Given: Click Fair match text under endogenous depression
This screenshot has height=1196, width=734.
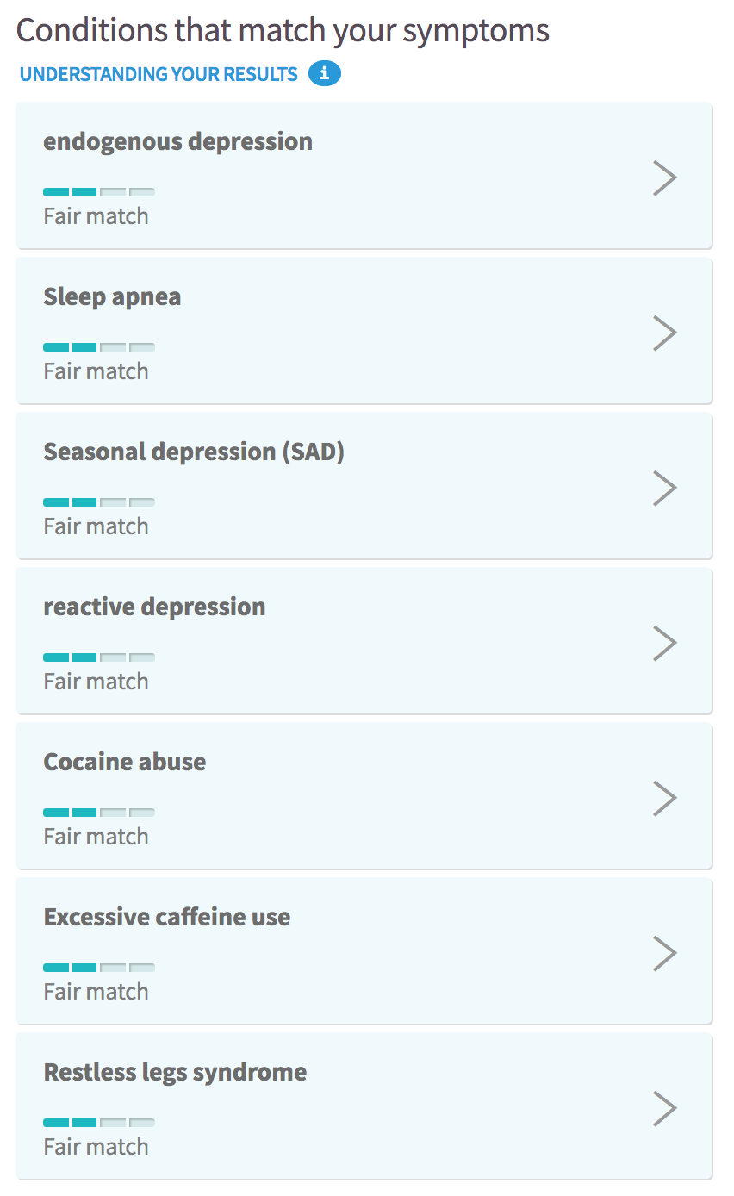Looking at the screenshot, I should click(x=96, y=216).
